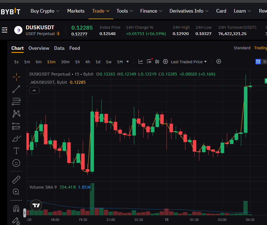Click the mark price 0.12277
Image resolution: width=267 pixels, height=225 pixels.
coord(79,34)
